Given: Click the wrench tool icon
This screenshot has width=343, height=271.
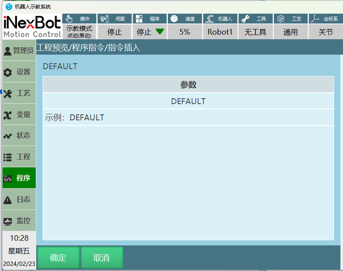Looking at the screenshot, I should [x=245, y=19].
